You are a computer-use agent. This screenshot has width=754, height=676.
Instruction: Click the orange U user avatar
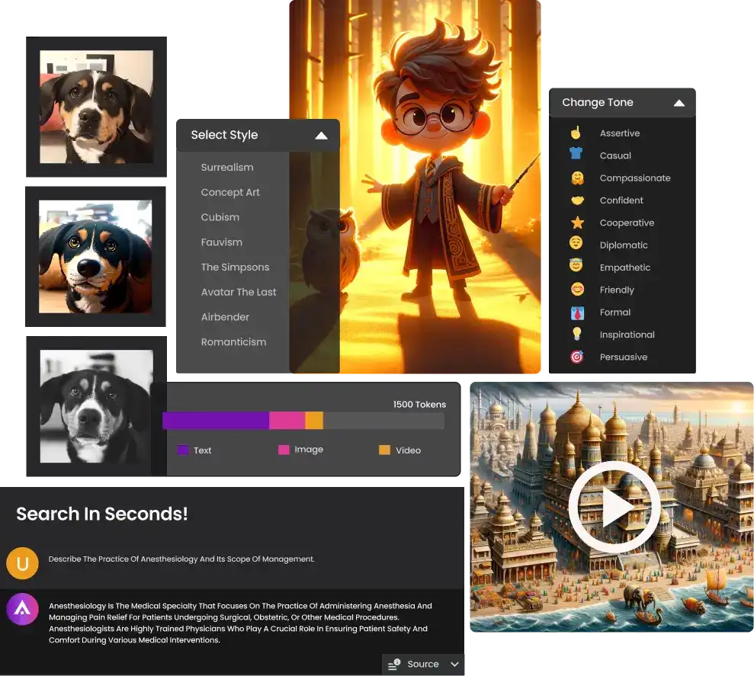22,563
